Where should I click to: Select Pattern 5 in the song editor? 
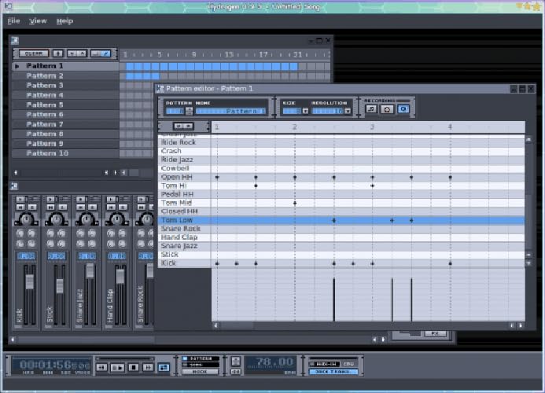pos(45,105)
